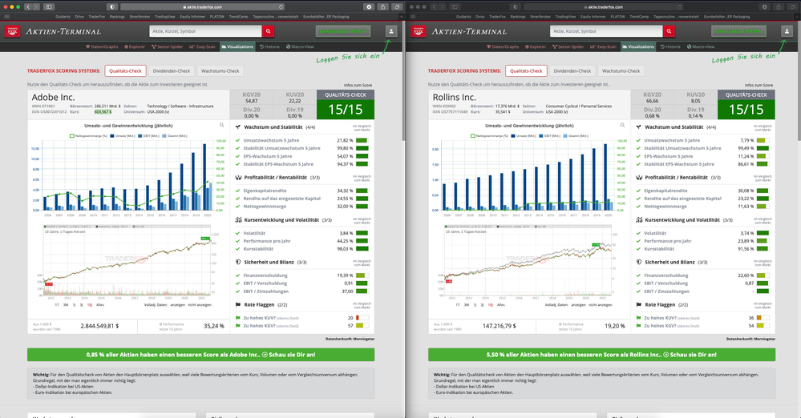Click TradingView bookmark in left Safari

165,16
